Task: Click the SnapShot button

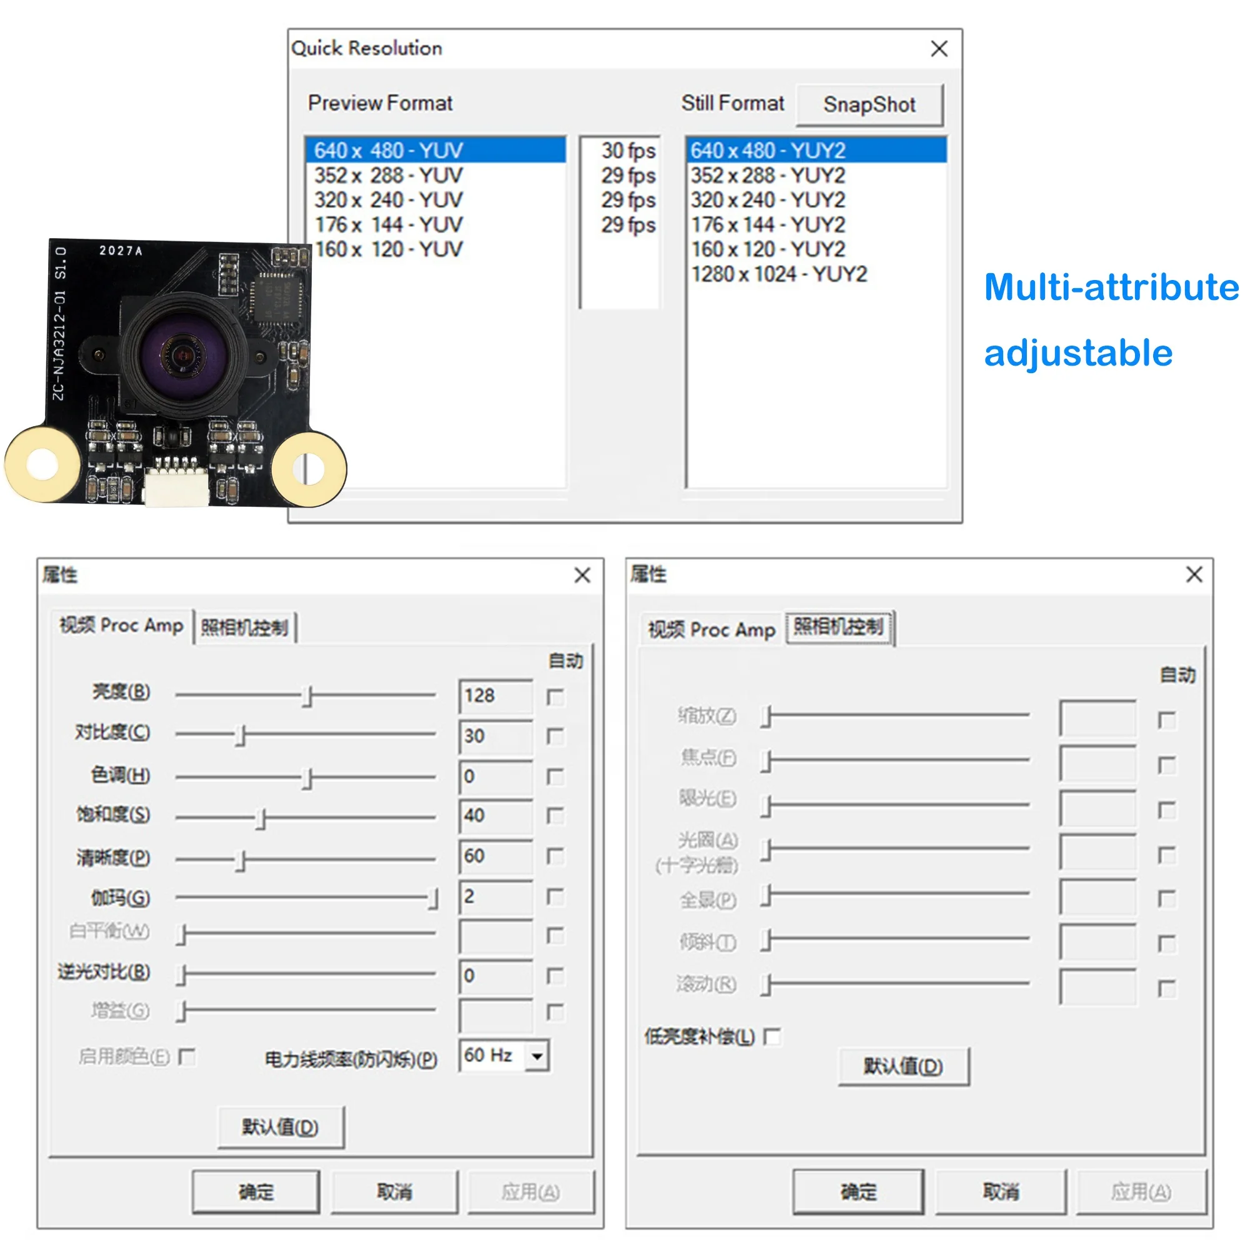Action: (x=869, y=105)
